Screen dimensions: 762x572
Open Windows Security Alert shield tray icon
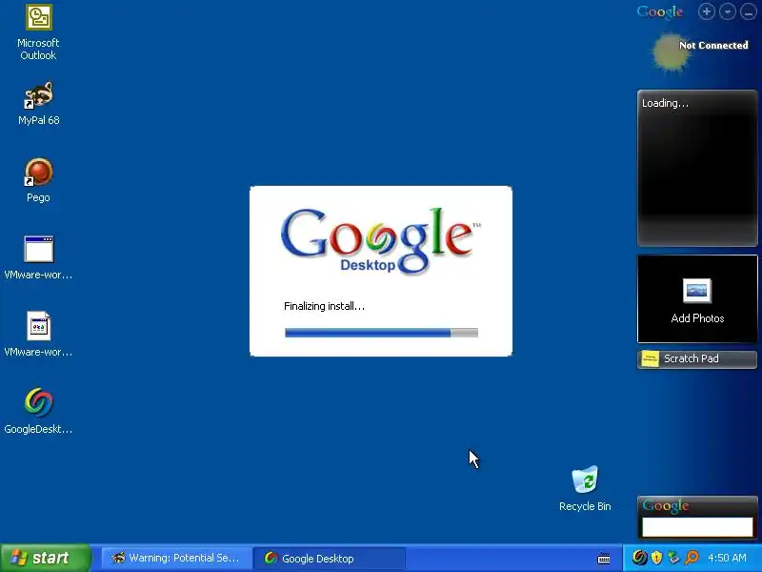(656, 558)
